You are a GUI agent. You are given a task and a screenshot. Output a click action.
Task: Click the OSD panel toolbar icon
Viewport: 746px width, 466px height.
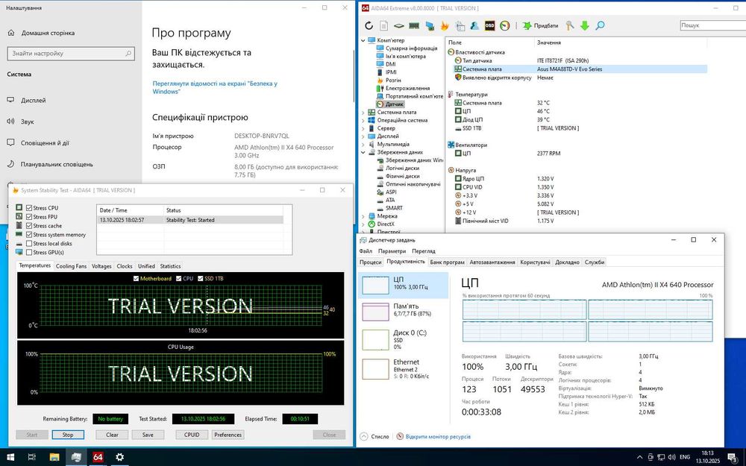pos(489,25)
